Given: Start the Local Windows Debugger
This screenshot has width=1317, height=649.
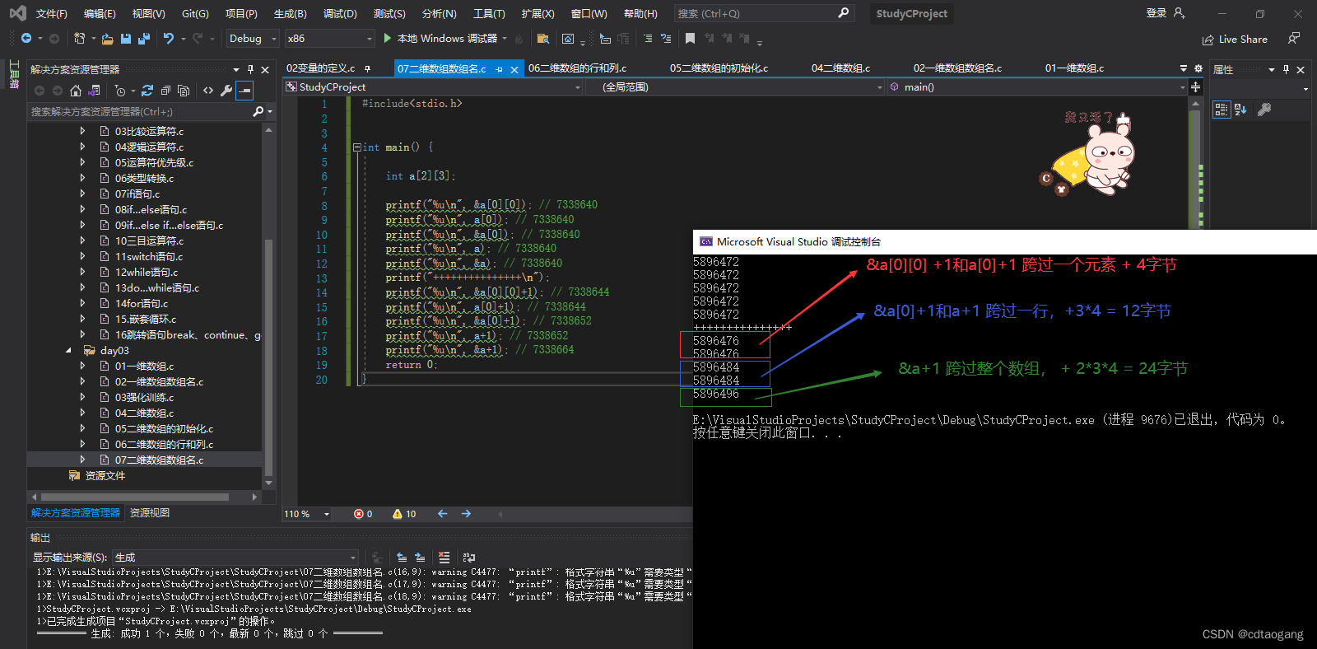Looking at the screenshot, I should point(440,39).
